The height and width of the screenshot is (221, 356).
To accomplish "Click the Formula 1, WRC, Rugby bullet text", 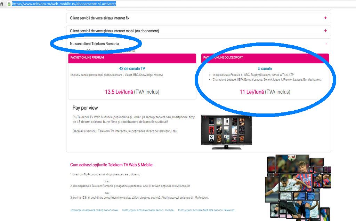I will (253, 75).
